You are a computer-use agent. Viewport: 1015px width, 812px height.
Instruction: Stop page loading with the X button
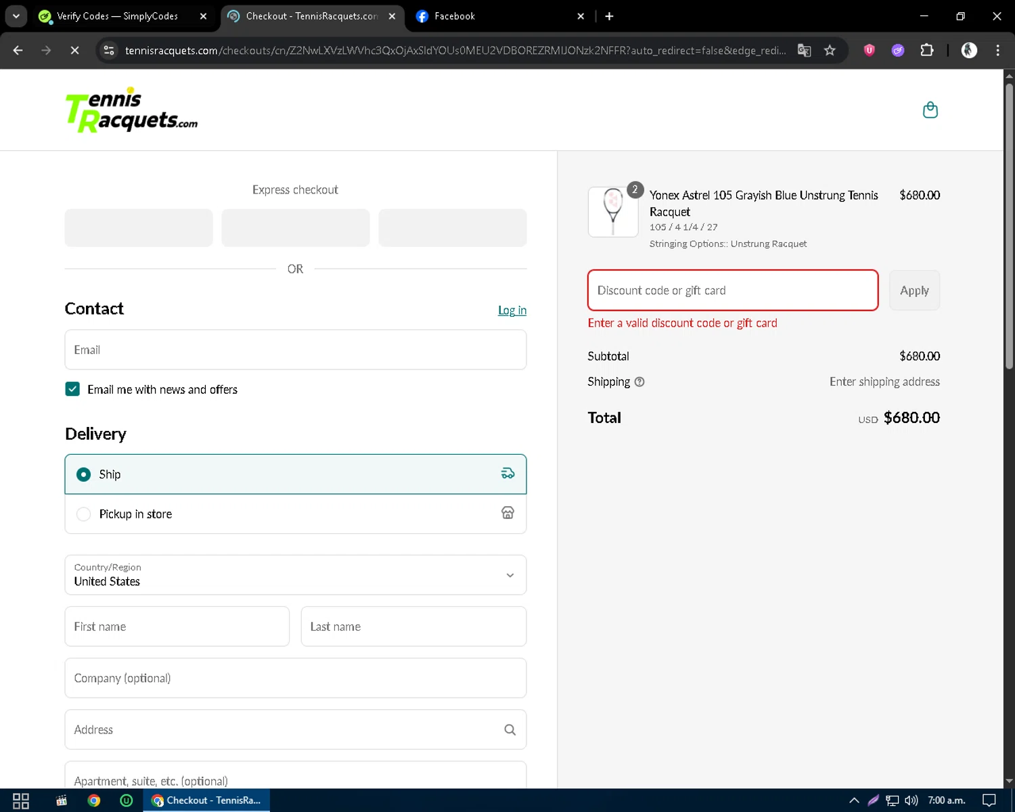coord(74,50)
